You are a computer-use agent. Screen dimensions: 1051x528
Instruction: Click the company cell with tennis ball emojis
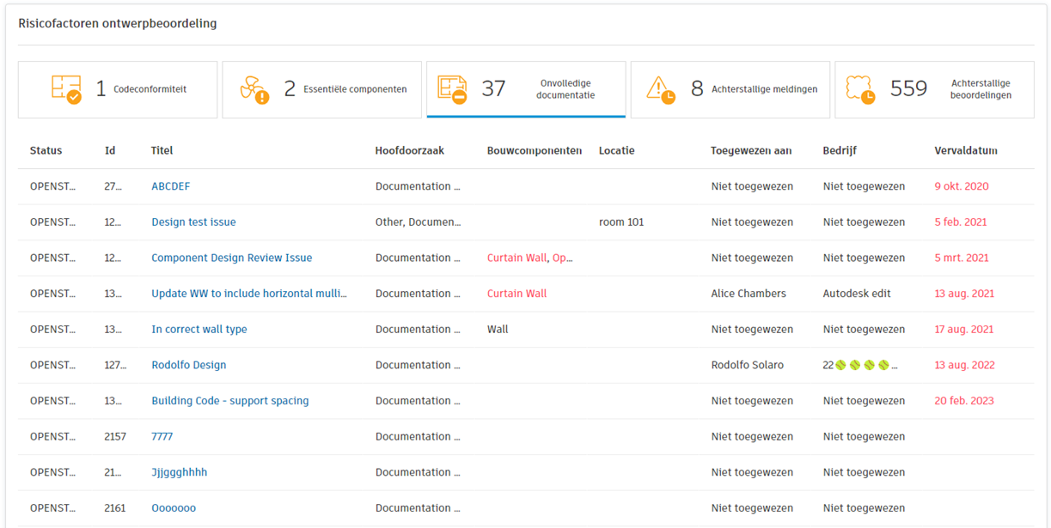860,365
